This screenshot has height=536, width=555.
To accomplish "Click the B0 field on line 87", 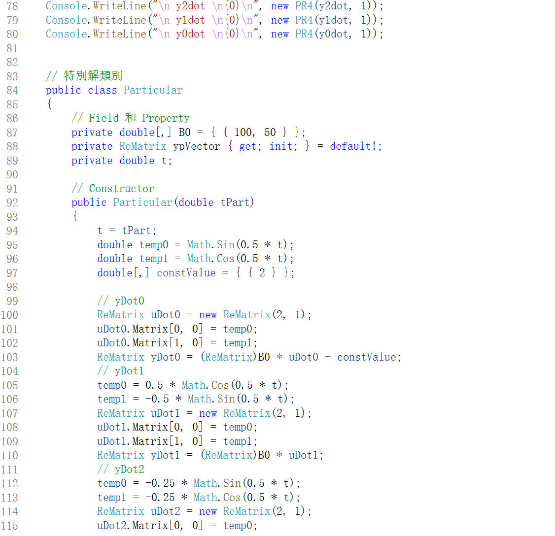I will click(x=184, y=133).
